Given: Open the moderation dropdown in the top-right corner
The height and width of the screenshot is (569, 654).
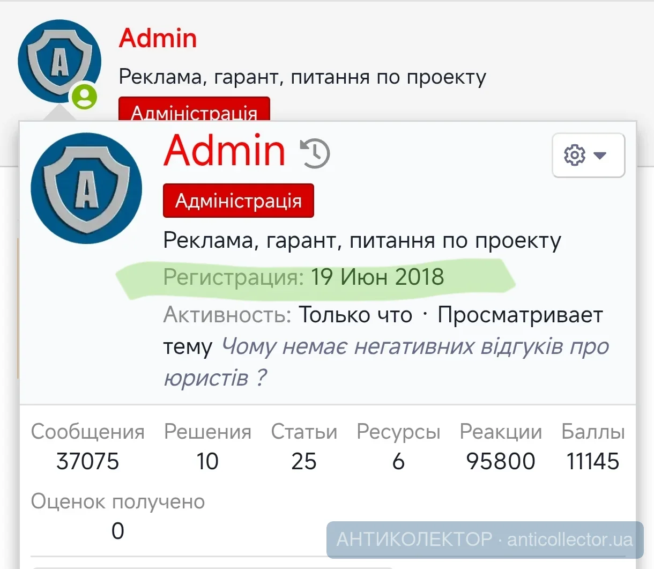Looking at the screenshot, I should (588, 155).
